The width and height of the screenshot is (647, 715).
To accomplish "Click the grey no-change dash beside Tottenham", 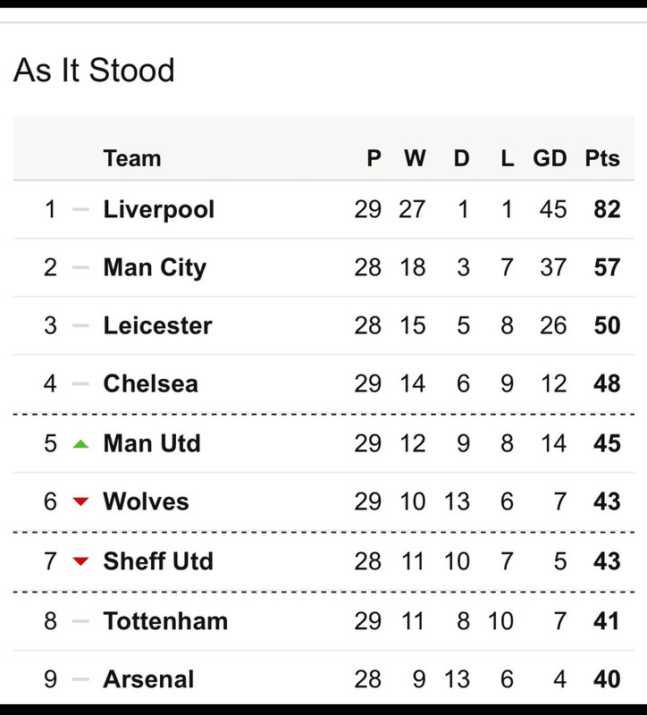I will 80,621.
